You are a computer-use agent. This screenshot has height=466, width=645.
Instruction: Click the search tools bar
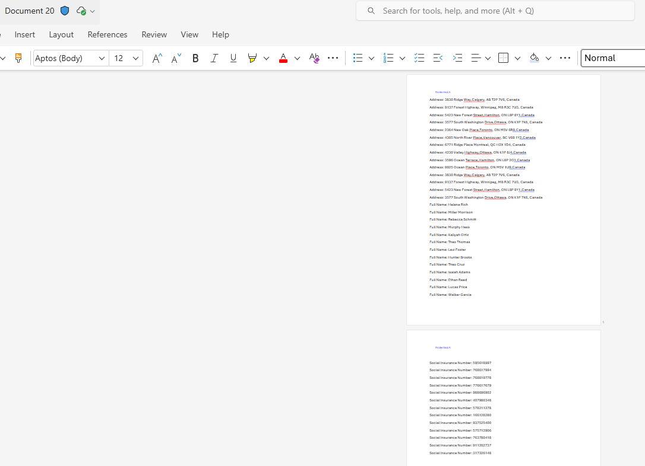pyautogui.click(x=495, y=11)
